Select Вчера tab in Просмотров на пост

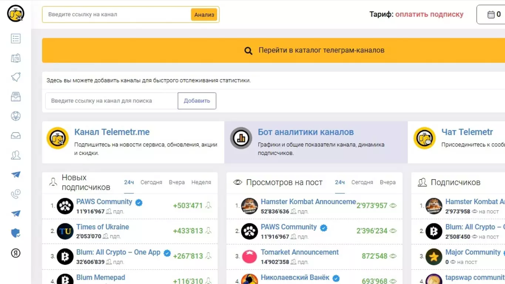pyautogui.click(x=388, y=182)
